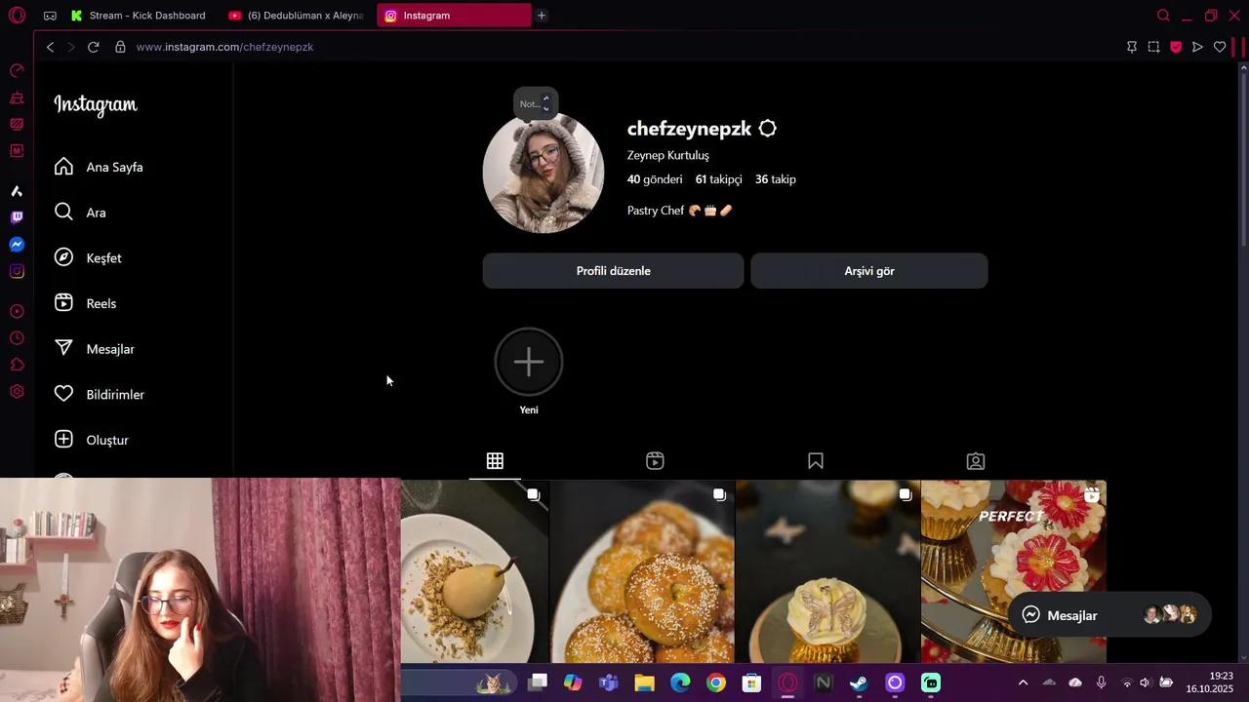Open Opera sidebar extensions cube icon
Screen dimensions: 1249x702
click(x=17, y=365)
